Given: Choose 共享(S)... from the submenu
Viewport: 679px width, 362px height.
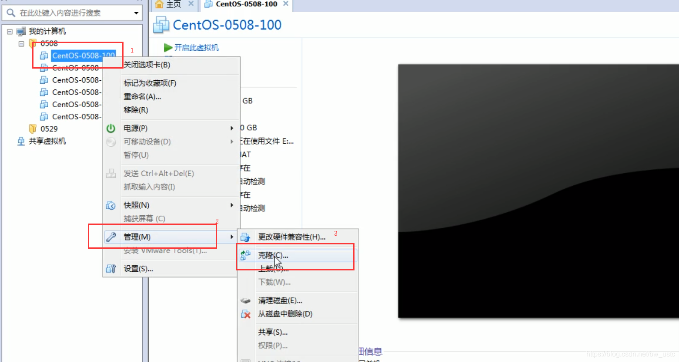Looking at the screenshot, I should 273,332.
